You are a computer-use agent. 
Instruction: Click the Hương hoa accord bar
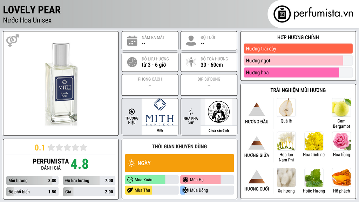point(298,72)
